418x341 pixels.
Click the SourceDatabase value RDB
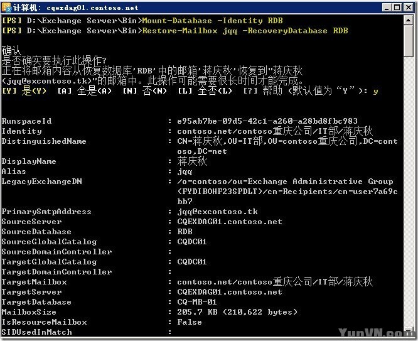pos(185,232)
